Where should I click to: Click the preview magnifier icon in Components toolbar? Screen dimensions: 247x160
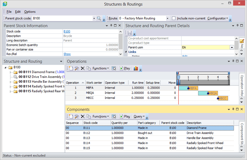[x=114, y=116]
